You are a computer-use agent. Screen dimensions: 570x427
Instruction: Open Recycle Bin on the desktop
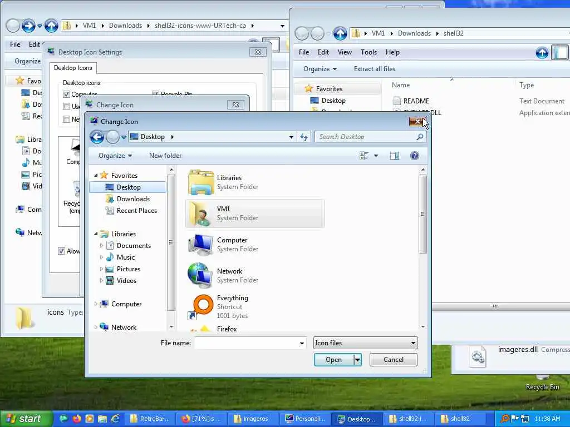coord(542,384)
